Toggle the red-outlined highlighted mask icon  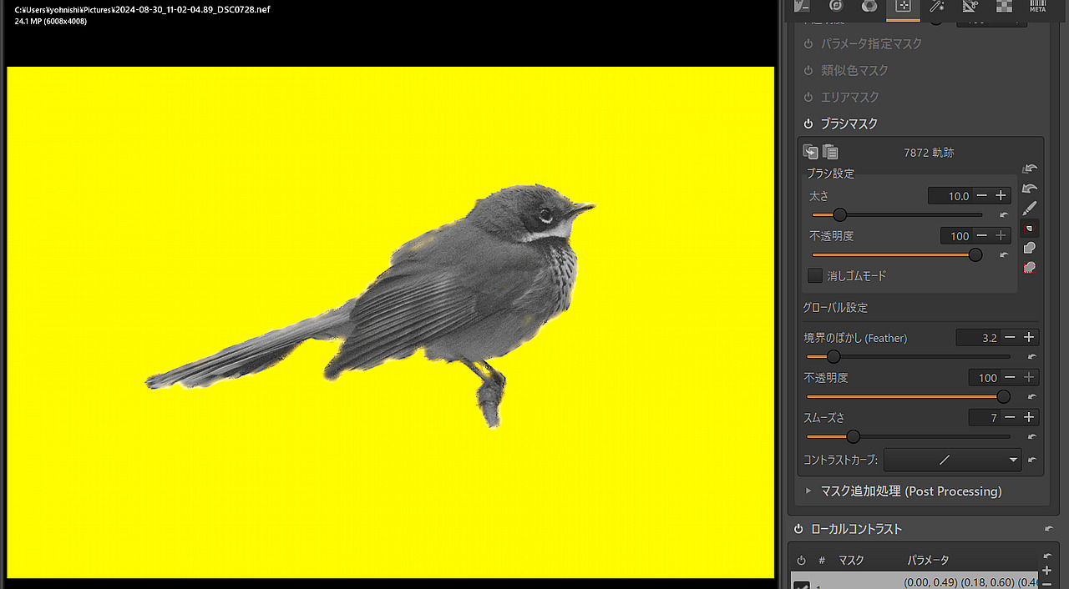(x=1030, y=228)
